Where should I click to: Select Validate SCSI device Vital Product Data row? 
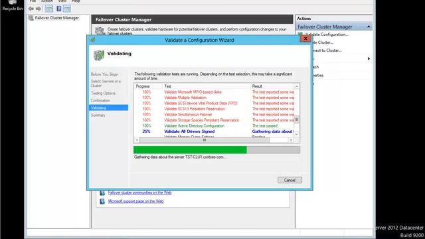214,104
